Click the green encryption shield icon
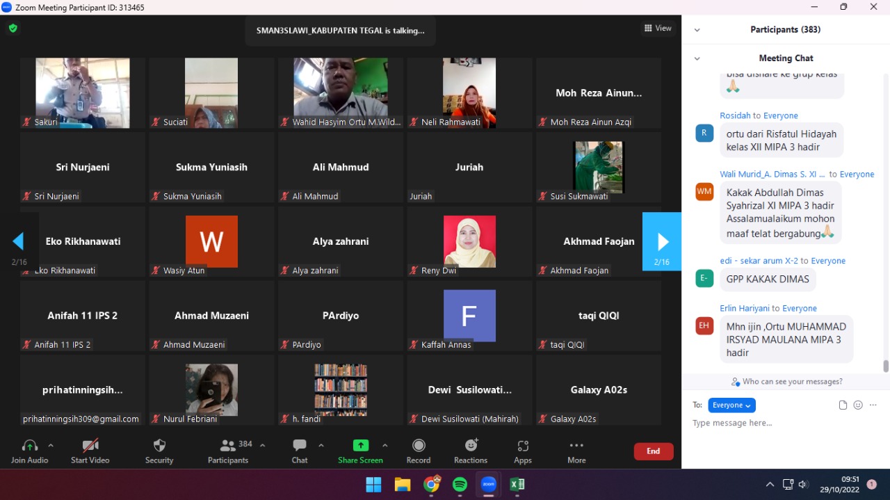 (13, 29)
